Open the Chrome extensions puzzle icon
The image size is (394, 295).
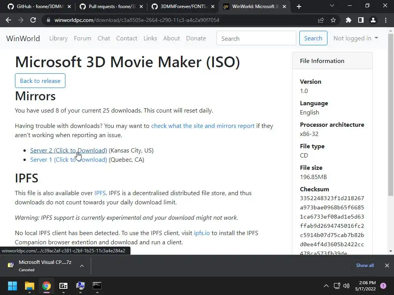tap(348, 20)
